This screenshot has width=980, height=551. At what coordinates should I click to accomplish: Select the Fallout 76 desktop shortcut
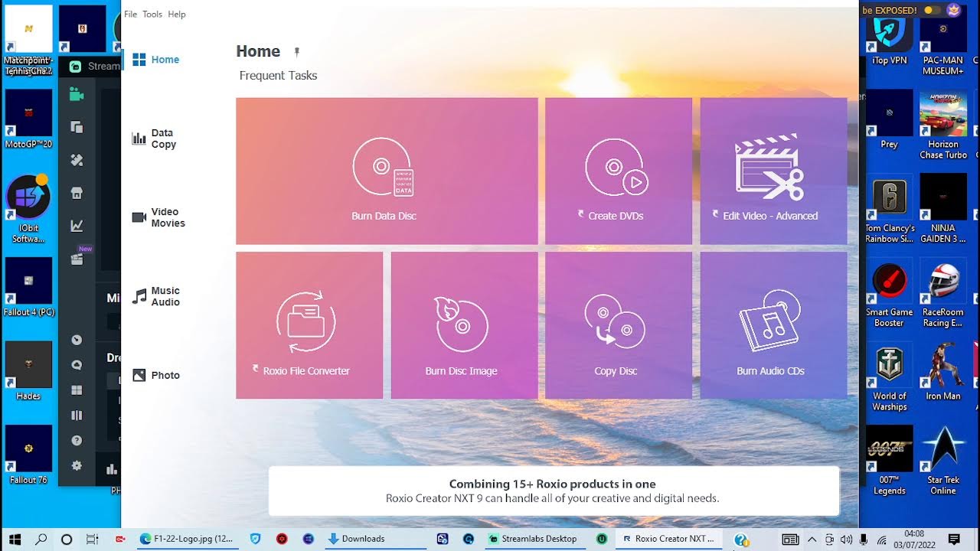28,455
